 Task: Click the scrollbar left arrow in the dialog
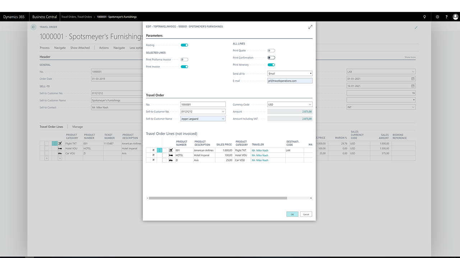(x=147, y=198)
